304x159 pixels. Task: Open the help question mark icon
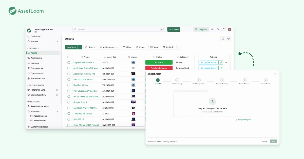[224, 29]
